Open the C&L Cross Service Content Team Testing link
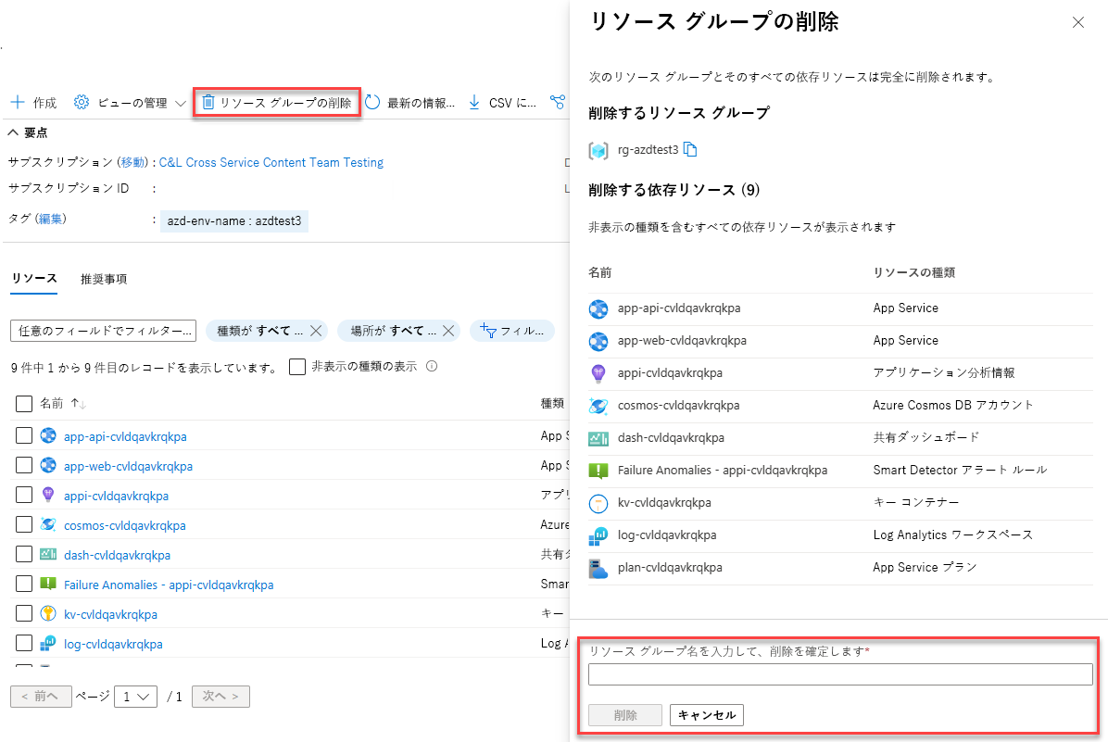Viewport: 1108px width, 742px height. [x=271, y=162]
